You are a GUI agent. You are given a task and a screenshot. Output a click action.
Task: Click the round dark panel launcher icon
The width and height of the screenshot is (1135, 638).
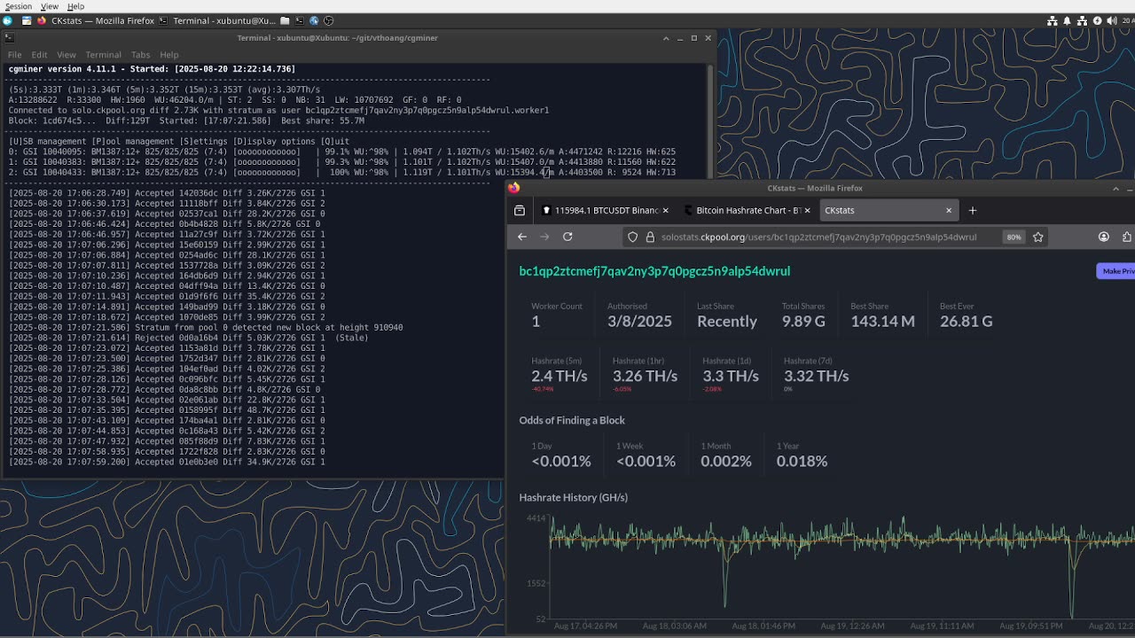(x=328, y=20)
